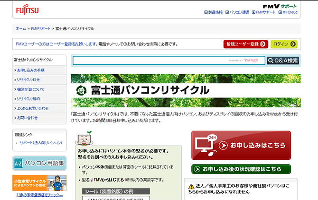Click green お申し込み後の状況確認はこちら button
This screenshot has width=318, height=200.
(x=241, y=169)
